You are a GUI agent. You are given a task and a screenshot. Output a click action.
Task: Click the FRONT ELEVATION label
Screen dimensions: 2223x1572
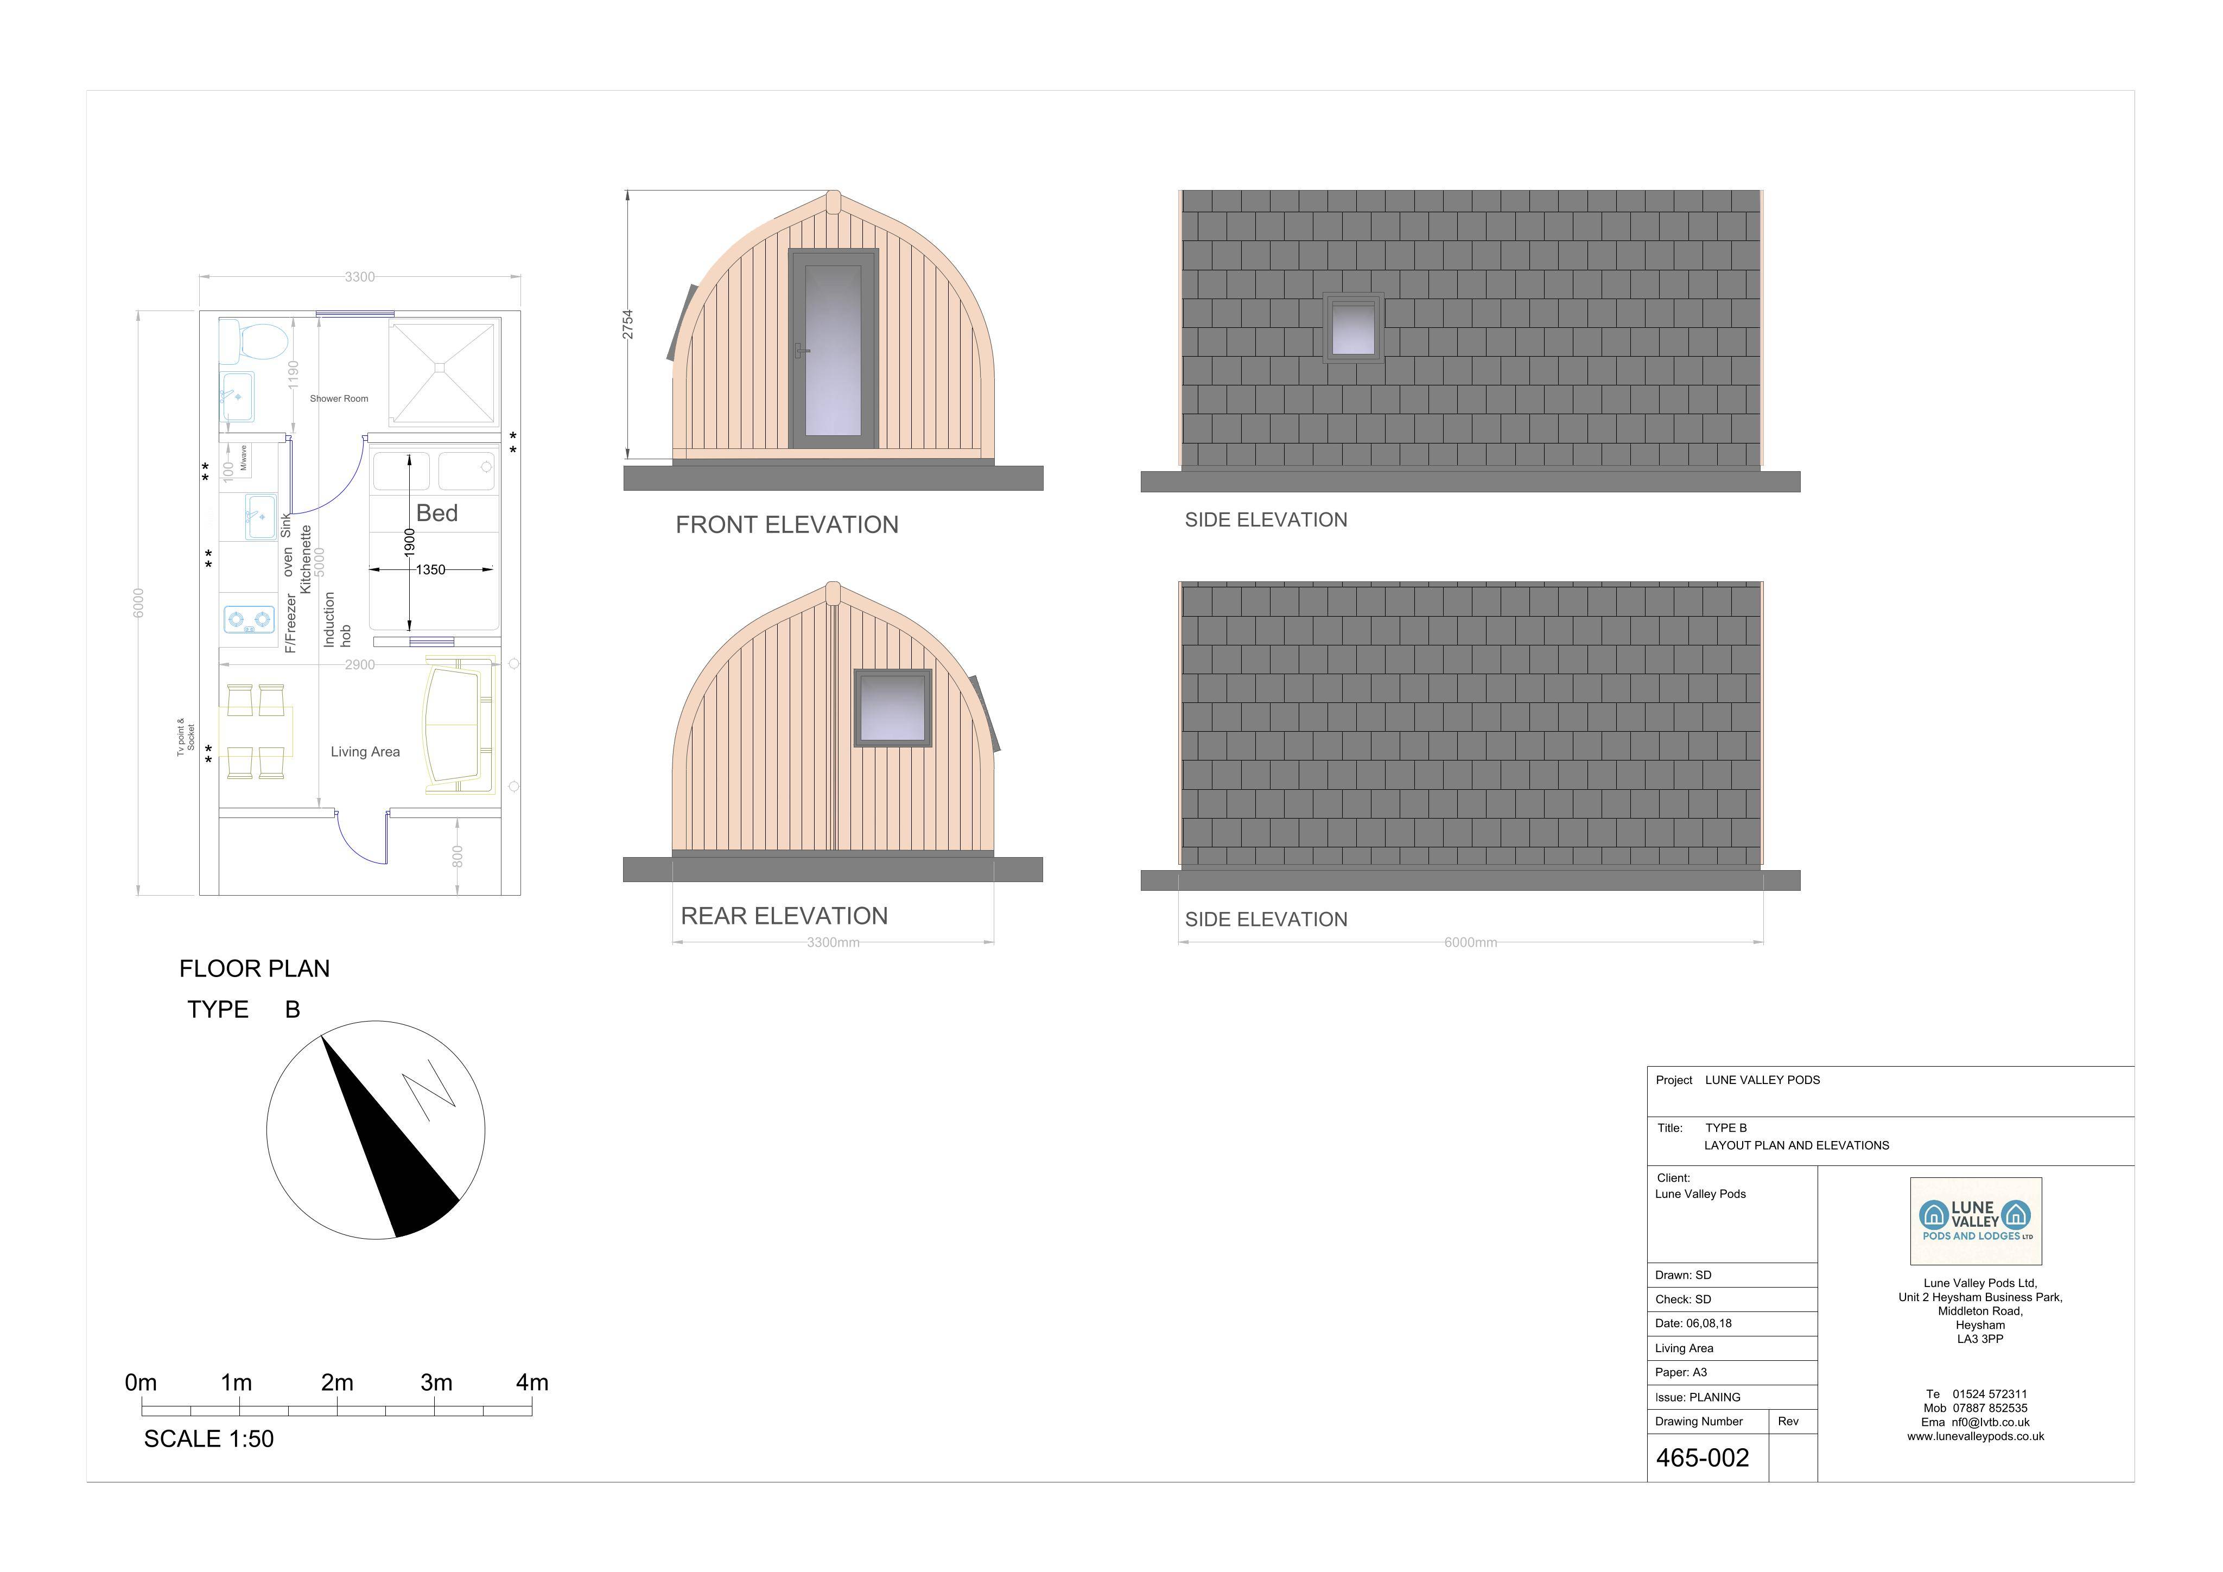(787, 525)
